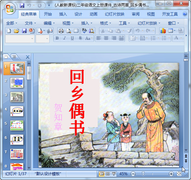
Task: Open the Office Button menu
Action: [10, 9]
